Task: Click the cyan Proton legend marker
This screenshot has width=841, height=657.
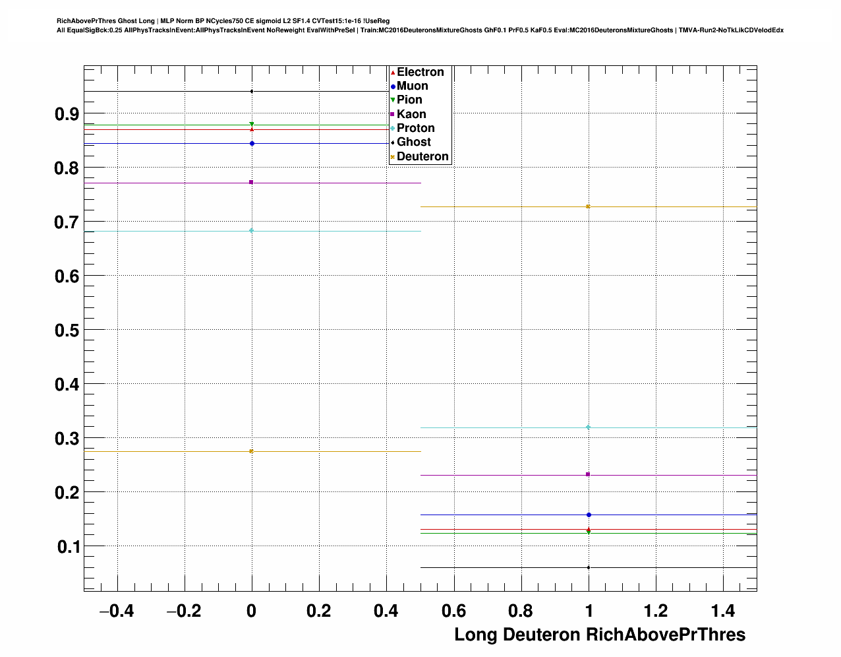Action: coord(393,129)
